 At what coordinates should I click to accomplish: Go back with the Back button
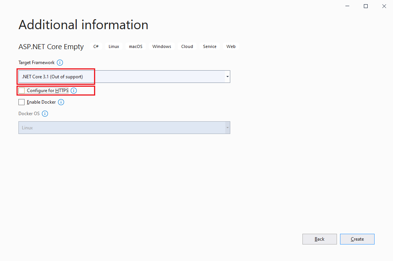pos(319,239)
